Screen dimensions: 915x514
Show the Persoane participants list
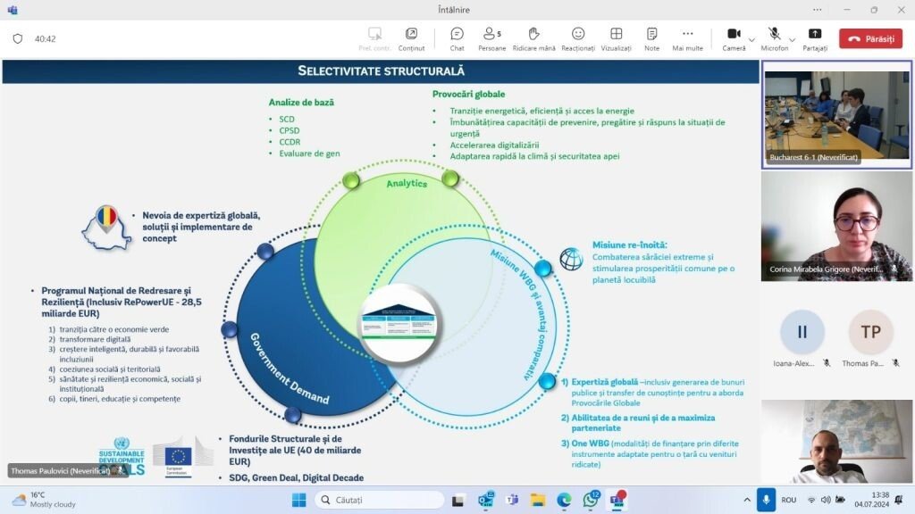click(x=491, y=37)
